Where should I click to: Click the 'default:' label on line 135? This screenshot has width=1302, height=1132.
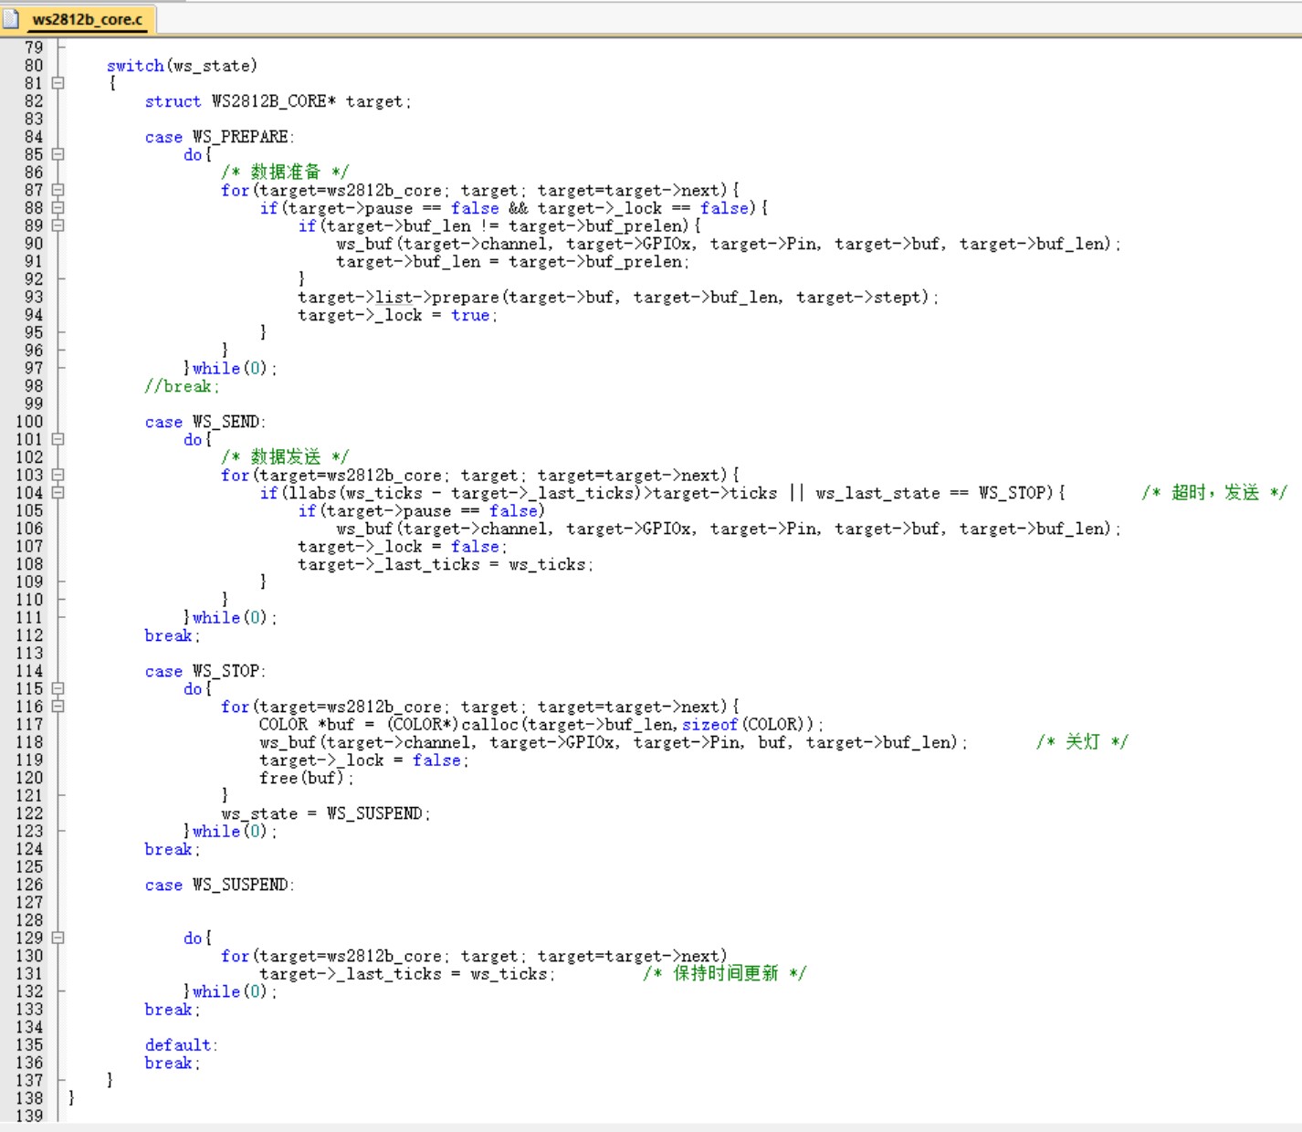[182, 1045]
